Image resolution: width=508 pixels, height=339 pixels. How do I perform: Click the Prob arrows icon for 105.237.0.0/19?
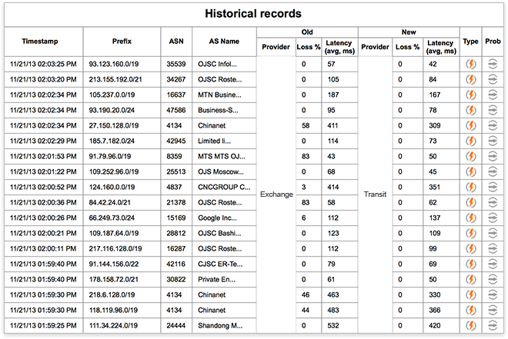point(493,95)
